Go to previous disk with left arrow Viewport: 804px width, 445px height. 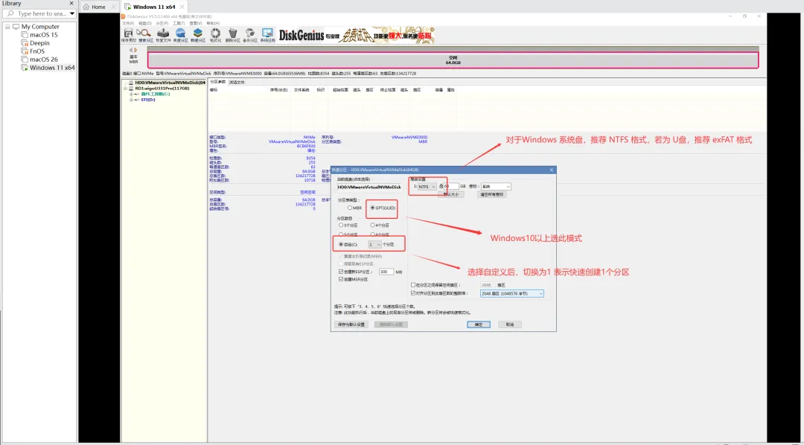tap(131, 50)
